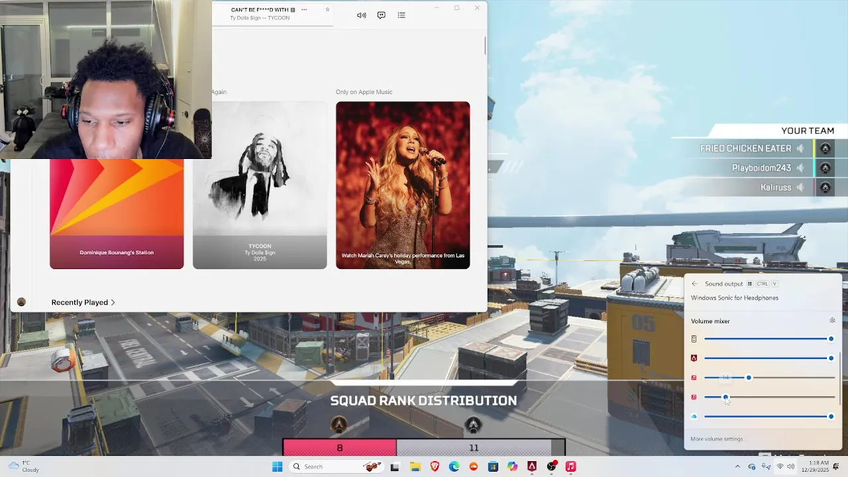Open Dominique Bounang's Station card

[117, 213]
